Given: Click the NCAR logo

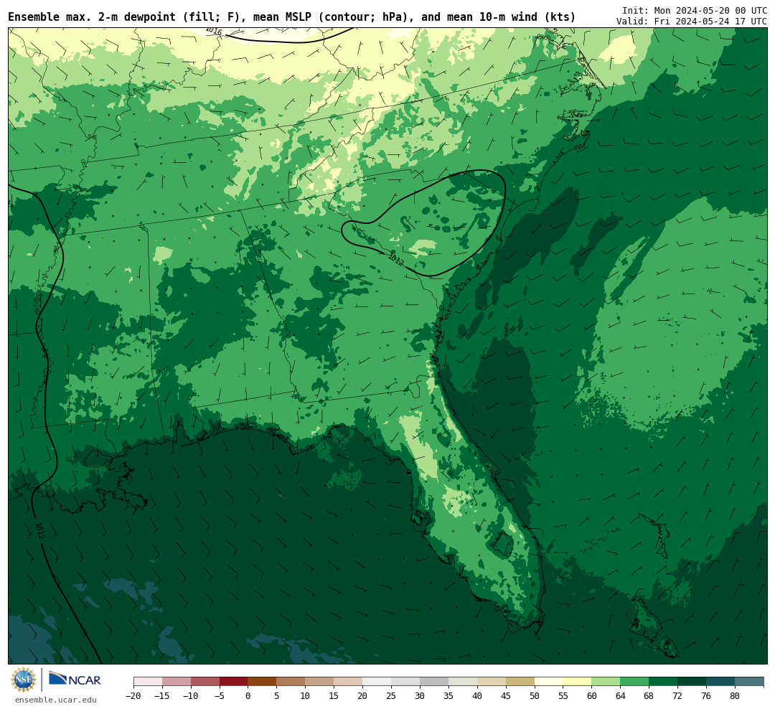Looking at the screenshot, I should click(75, 680).
